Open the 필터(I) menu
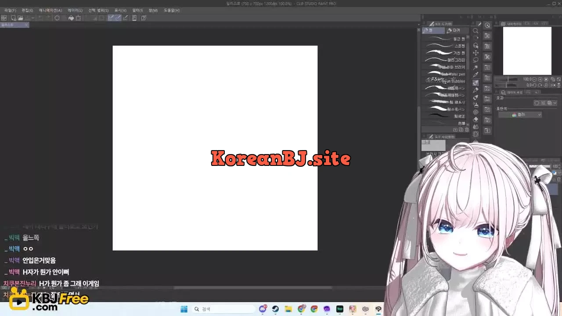Screen dimensions: 562x316 point(137,10)
